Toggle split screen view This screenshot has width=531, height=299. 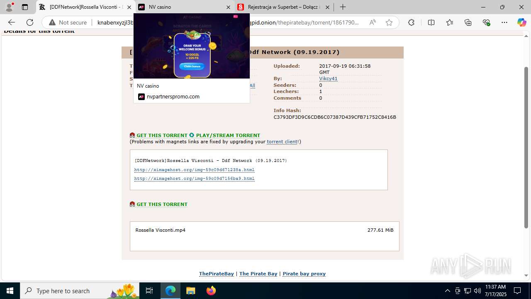point(431,22)
